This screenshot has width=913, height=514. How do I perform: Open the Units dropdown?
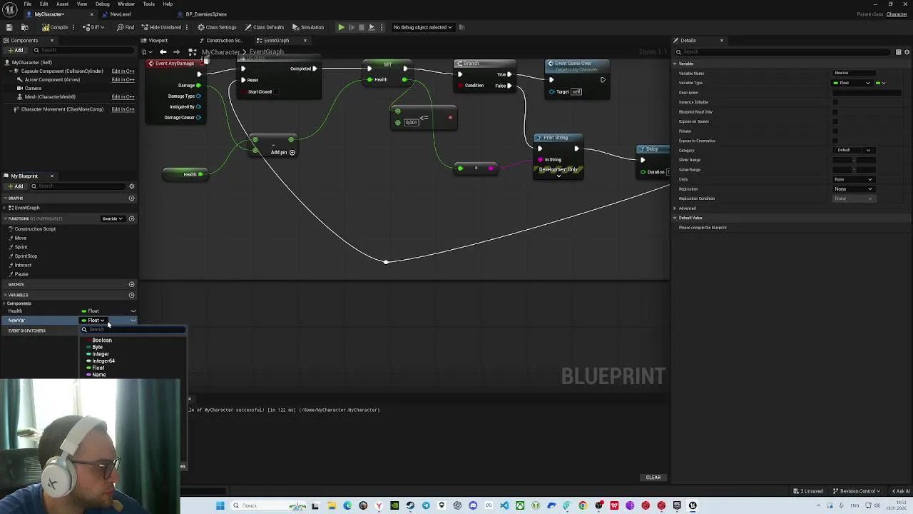(x=853, y=179)
